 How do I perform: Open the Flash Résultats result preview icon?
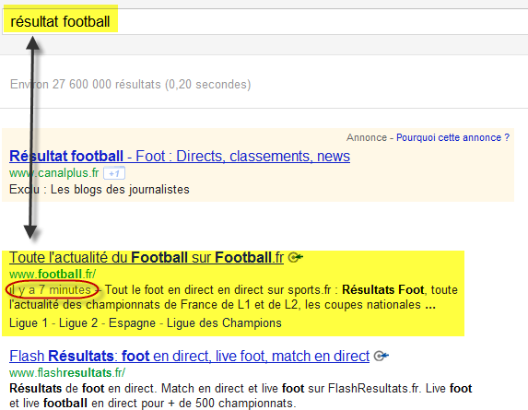pyautogui.click(x=381, y=356)
